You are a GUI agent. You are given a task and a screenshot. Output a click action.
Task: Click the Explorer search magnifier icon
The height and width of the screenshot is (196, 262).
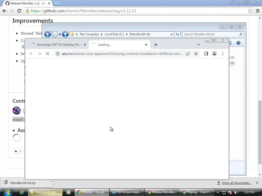click(241, 34)
